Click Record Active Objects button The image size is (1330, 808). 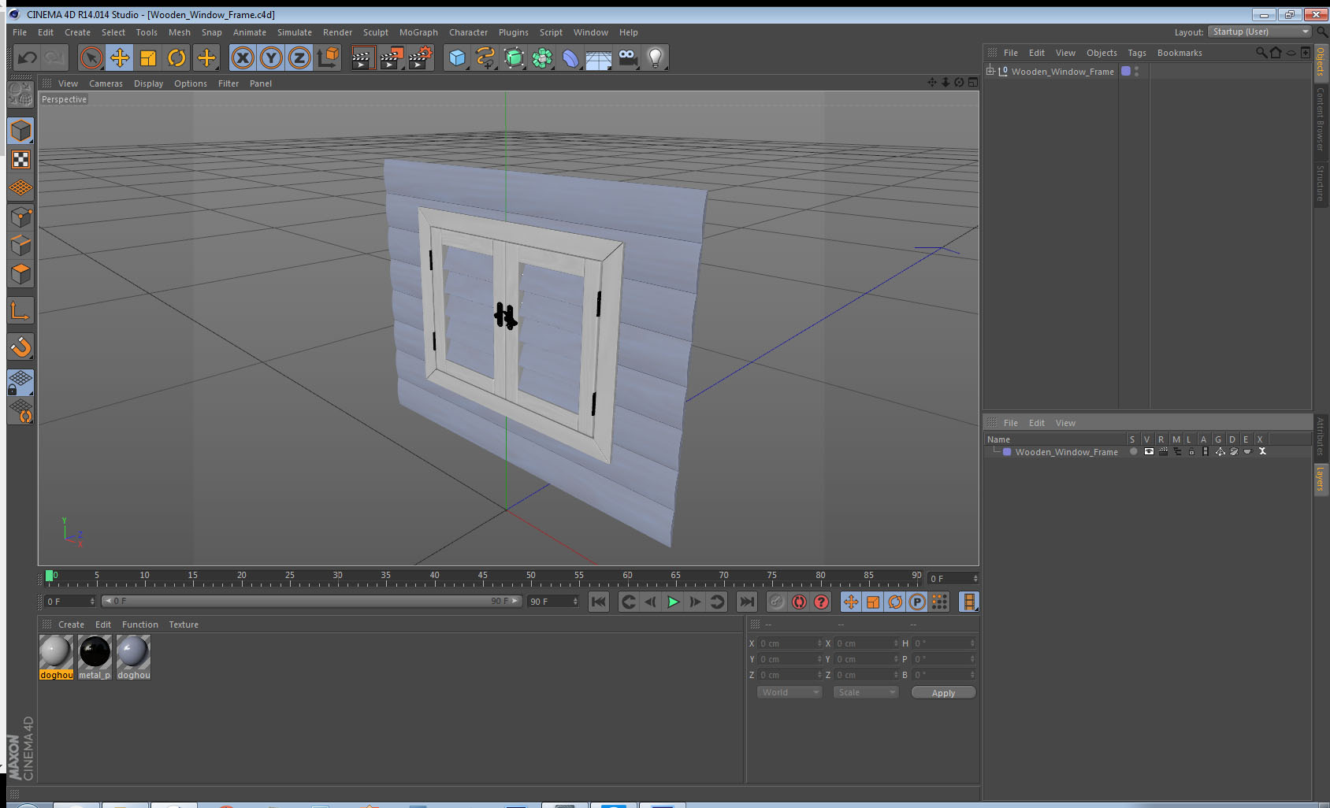coord(777,602)
